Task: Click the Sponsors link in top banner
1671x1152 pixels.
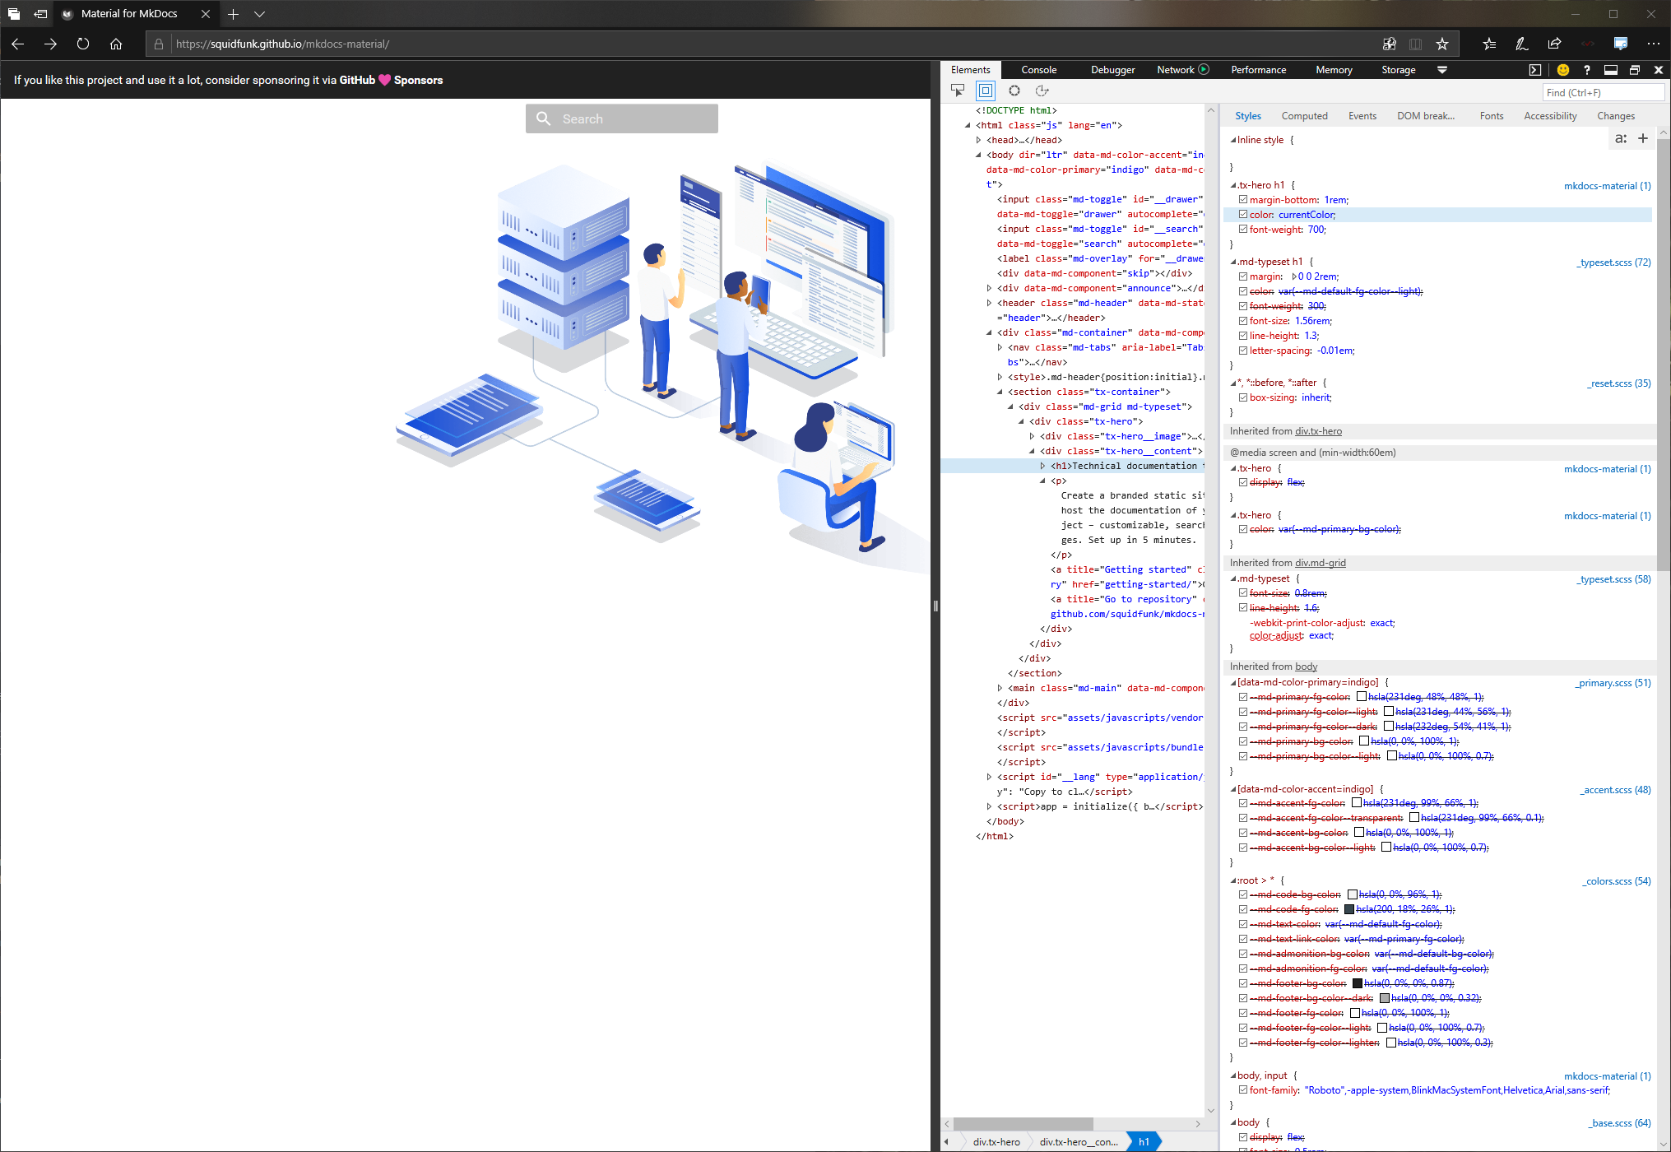Action: pos(419,80)
